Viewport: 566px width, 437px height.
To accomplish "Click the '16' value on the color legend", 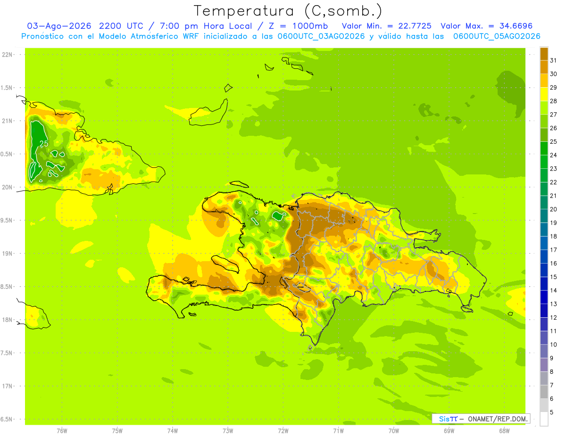I will pos(553,263).
